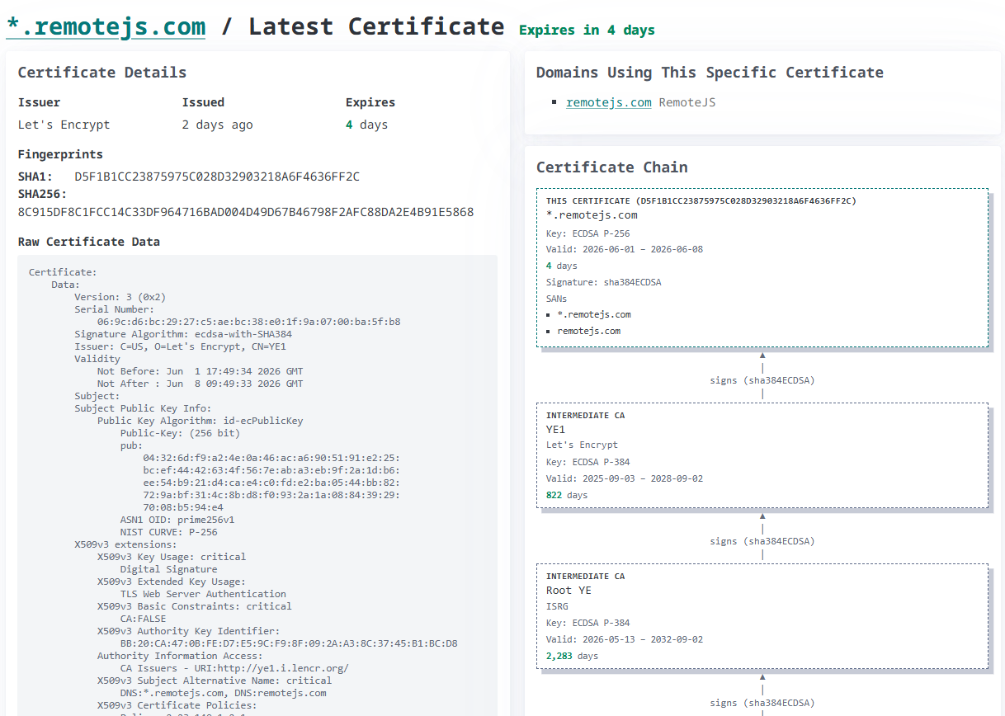This screenshot has width=1005, height=716.
Task: Select the SHA256 fingerprint value
Action: (246, 212)
